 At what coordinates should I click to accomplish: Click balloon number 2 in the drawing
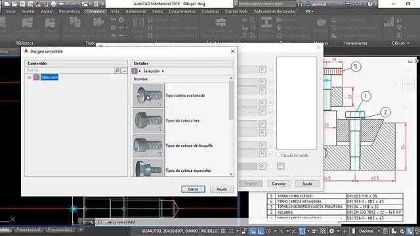(385, 112)
